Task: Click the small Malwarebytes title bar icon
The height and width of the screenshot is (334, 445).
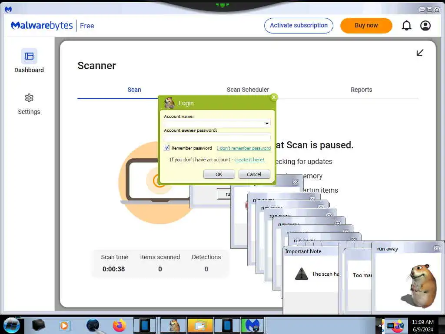Action: (8, 10)
